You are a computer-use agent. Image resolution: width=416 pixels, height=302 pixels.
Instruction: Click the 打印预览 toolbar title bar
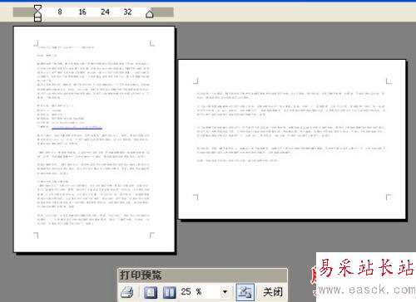click(202, 275)
